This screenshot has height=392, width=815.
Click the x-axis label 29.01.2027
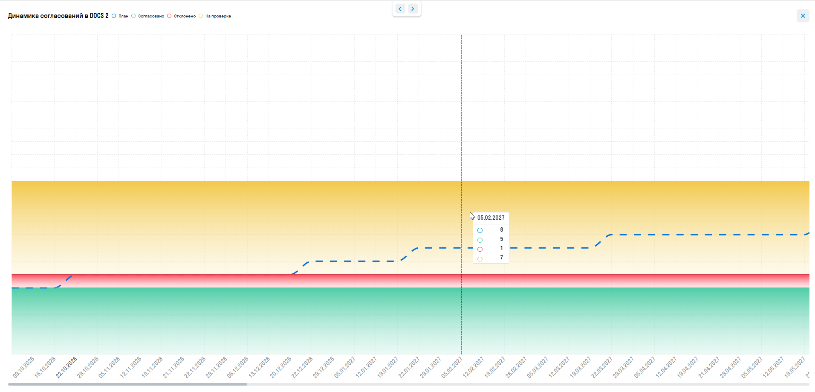pyautogui.click(x=431, y=367)
